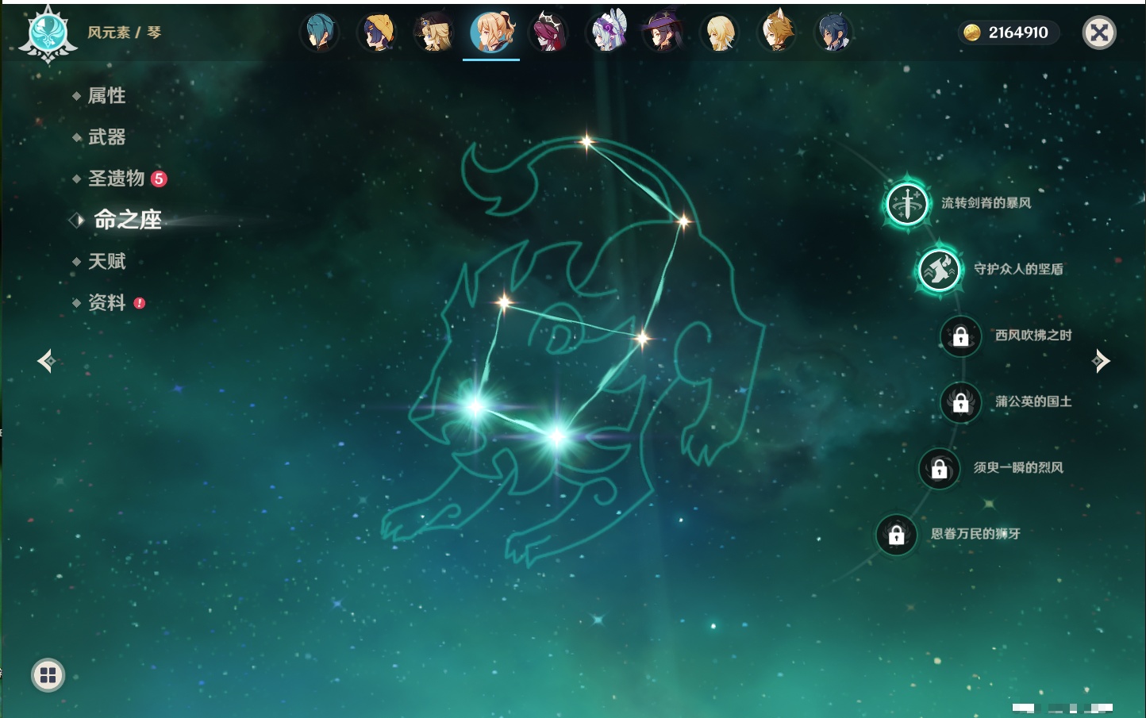1146x718 pixels.
Task: Open the 天赋 talents menu
Action: pyautogui.click(x=106, y=261)
